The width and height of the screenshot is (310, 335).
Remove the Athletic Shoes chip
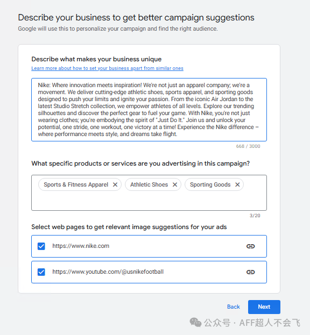click(x=175, y=184)
